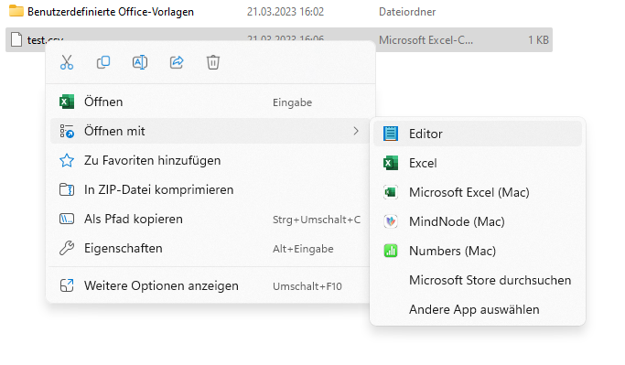The image size is (625, 365).
Task: Click the Öffnen mit icon
Action: [67, 131]
